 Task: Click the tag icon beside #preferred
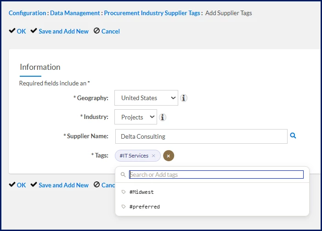(x=124, y=207)
